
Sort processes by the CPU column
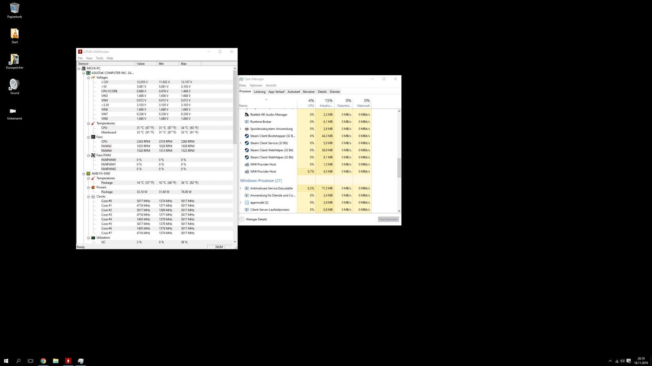click(x=307, y=103)
